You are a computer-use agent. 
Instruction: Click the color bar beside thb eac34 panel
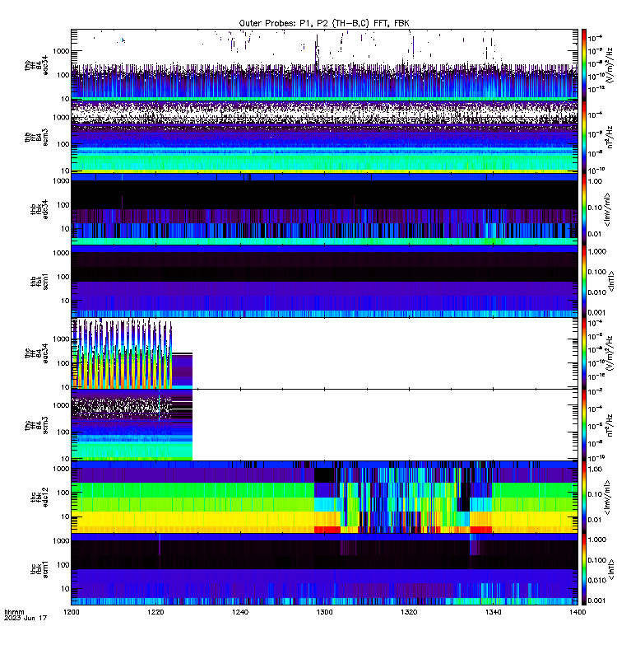pyautogui.click(x=584, y=65)
